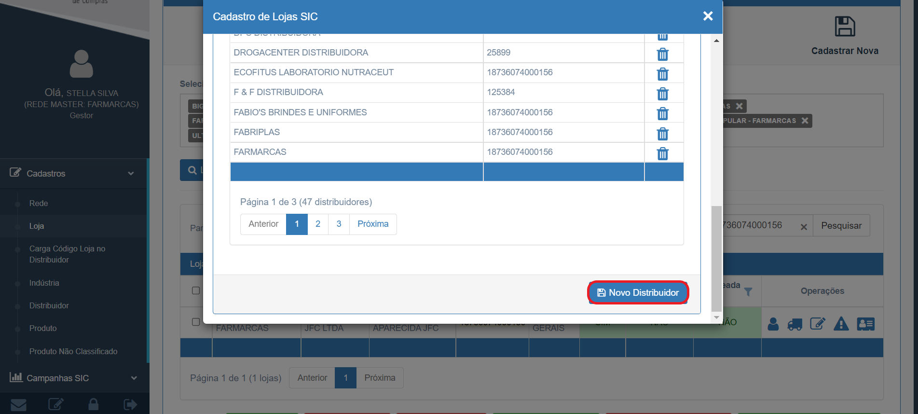Go to page 2 of distributors
Screen dimensions: 918x414
pos(318,224)
